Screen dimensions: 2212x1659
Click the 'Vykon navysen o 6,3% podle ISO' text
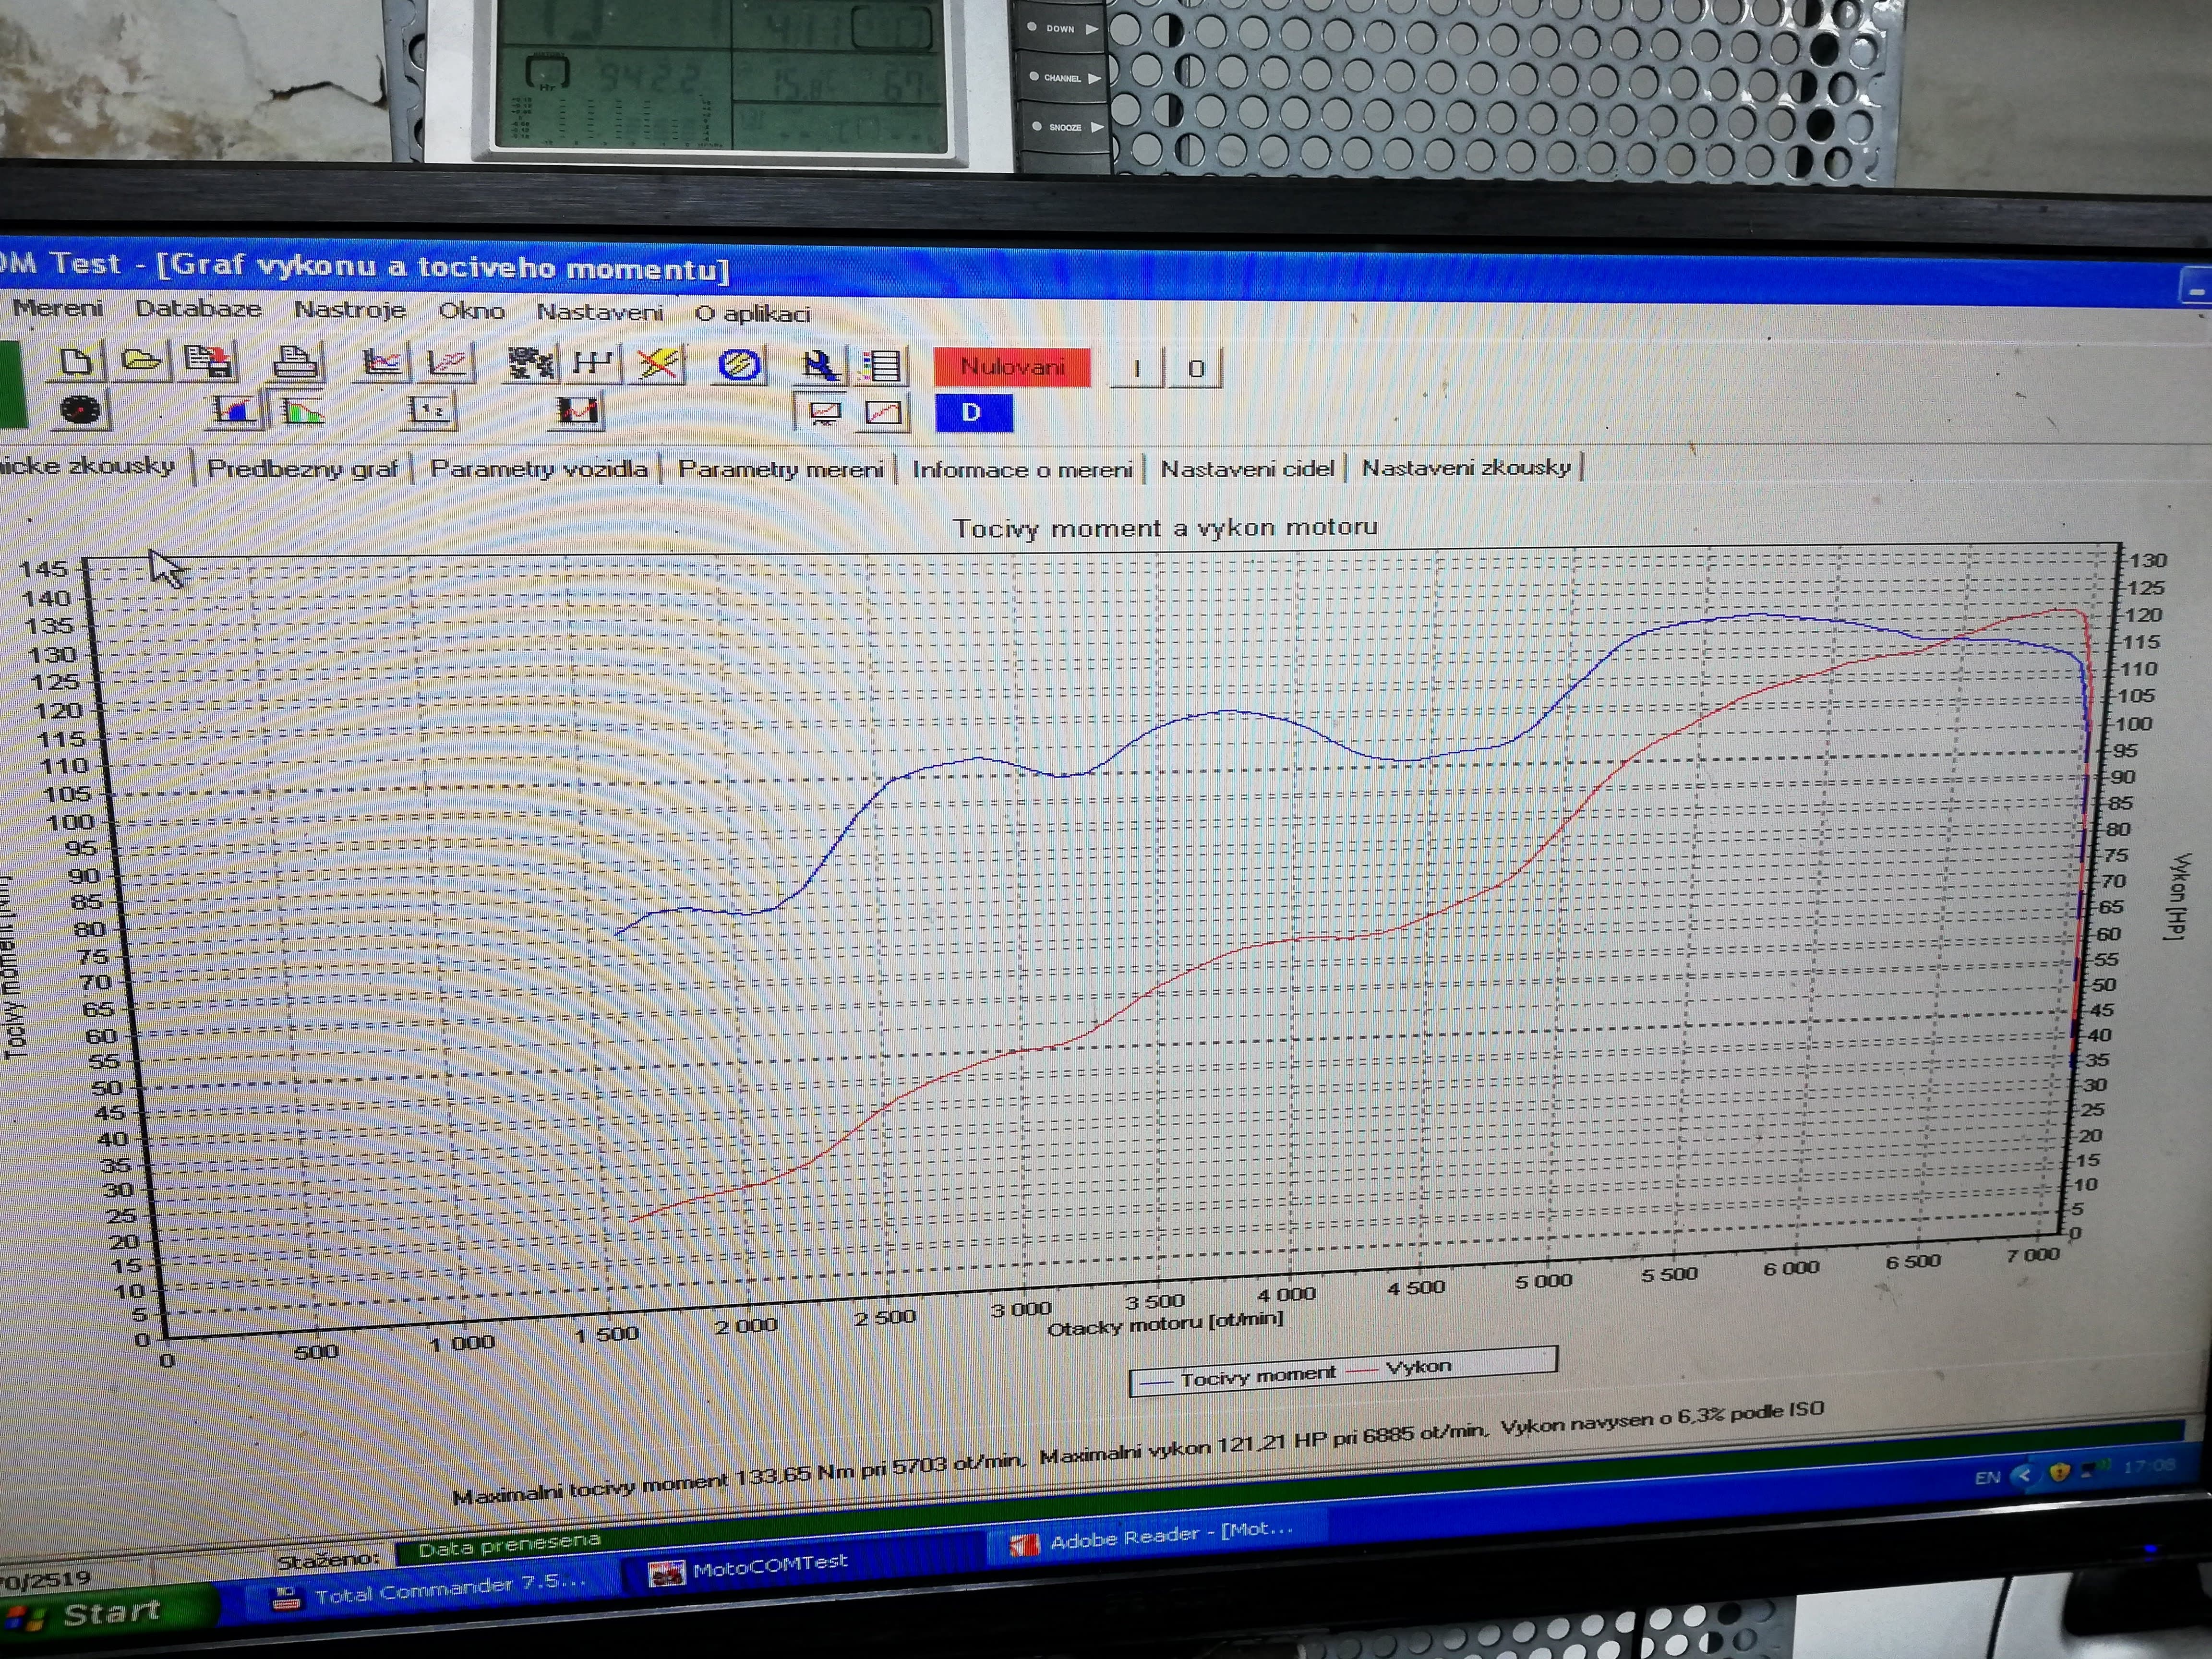coord(1662,1417)
